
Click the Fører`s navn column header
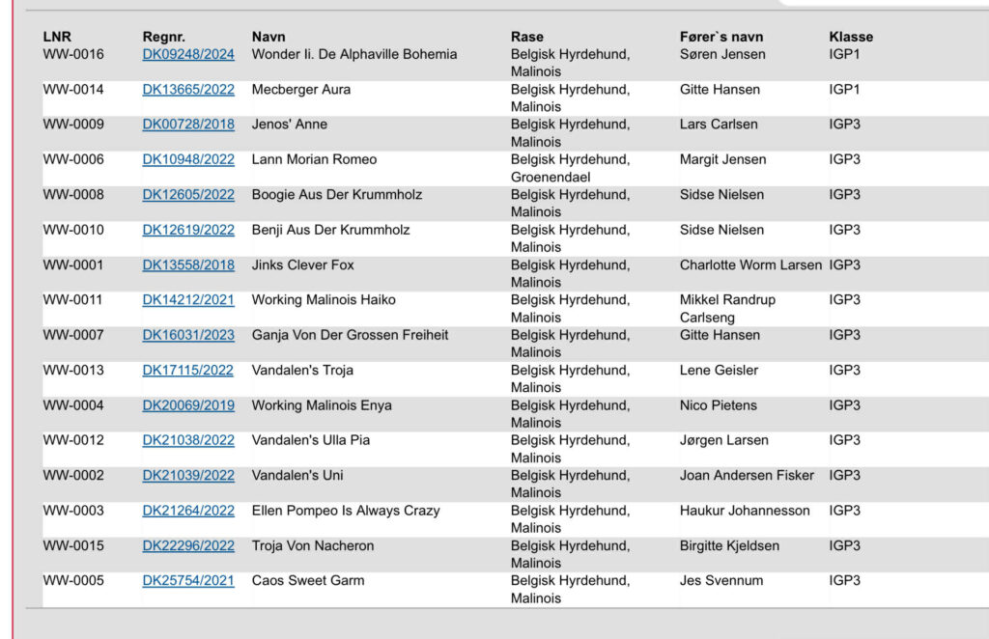tap(721, 37)
